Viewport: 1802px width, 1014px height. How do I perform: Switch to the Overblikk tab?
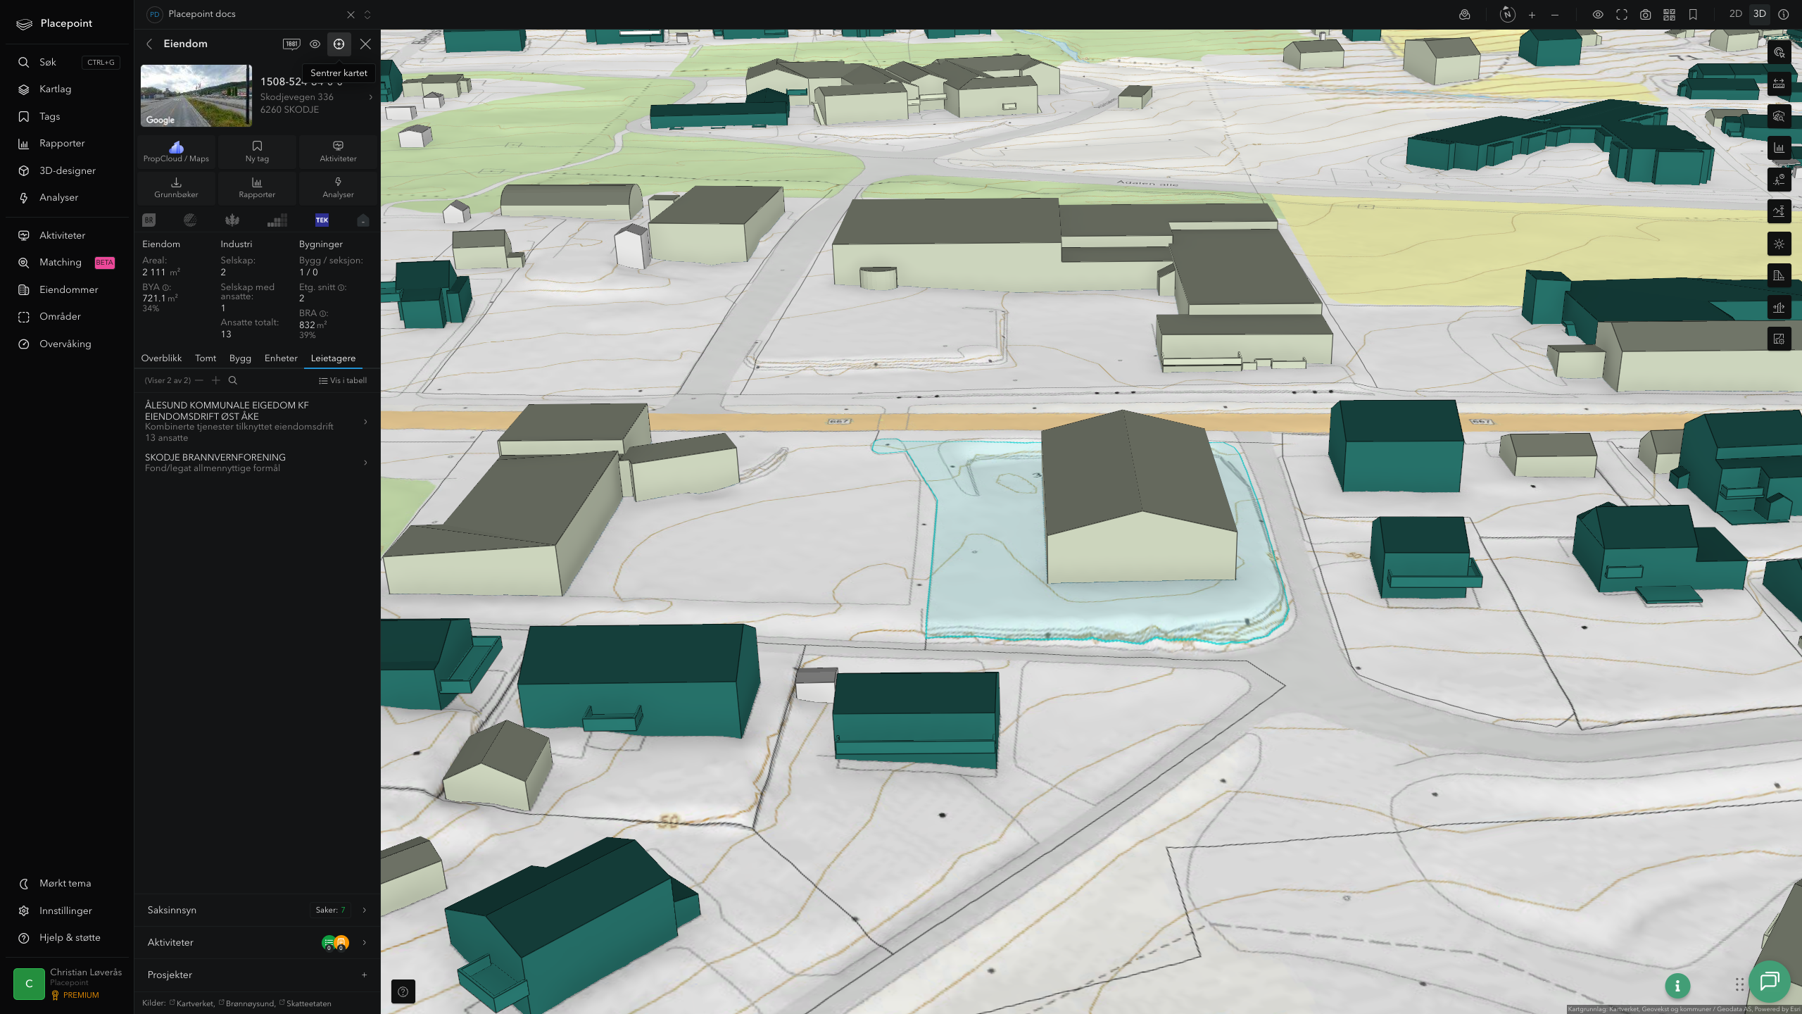point(161,358)
